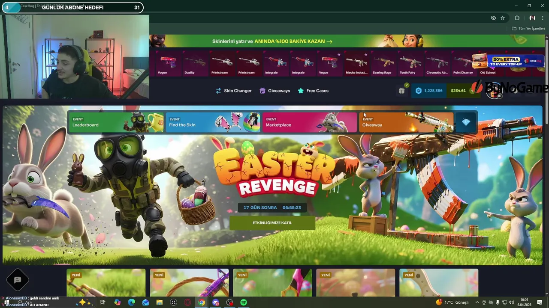Open the gift box rewards icon
This screenshot has width=549, height=308.
pos(401,91)
